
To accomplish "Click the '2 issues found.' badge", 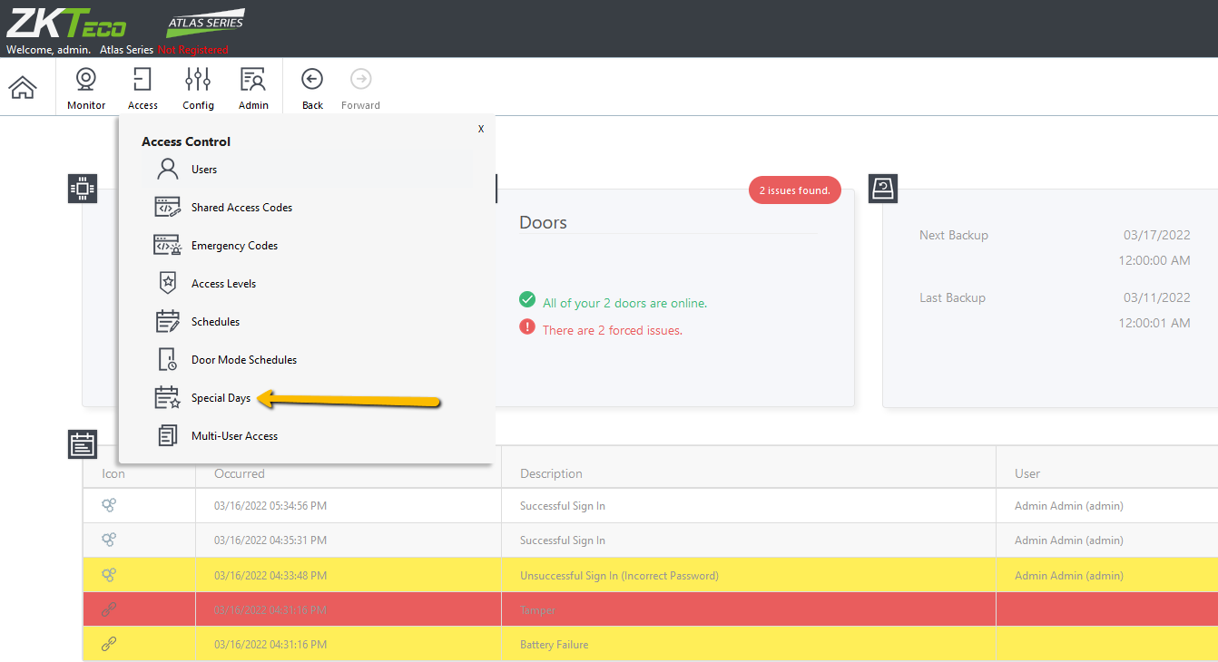I will click(x=795, y=190).
